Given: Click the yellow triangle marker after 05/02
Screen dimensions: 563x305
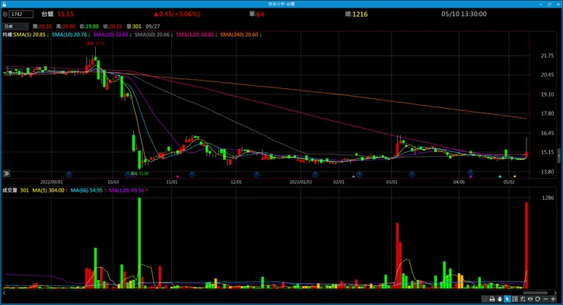Looking at the screenshot, I should click(514, 176).
